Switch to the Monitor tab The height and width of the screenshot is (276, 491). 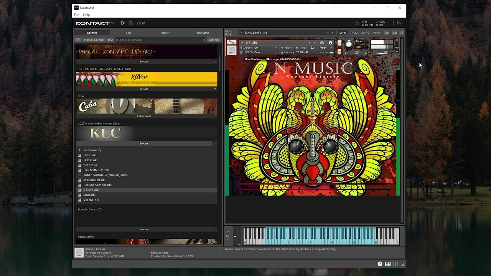[165, 33]
